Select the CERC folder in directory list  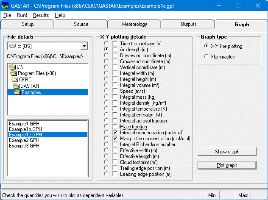pos(25,80)
